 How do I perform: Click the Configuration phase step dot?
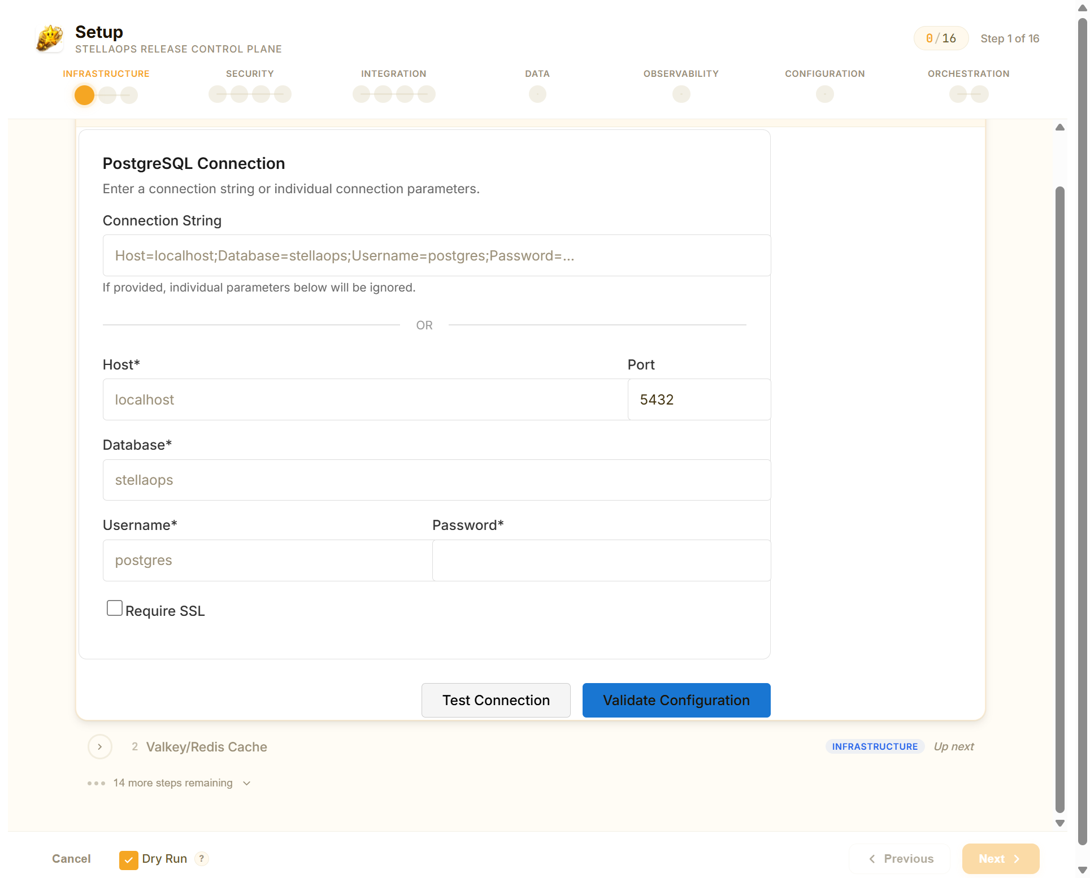tap(824, 94)
